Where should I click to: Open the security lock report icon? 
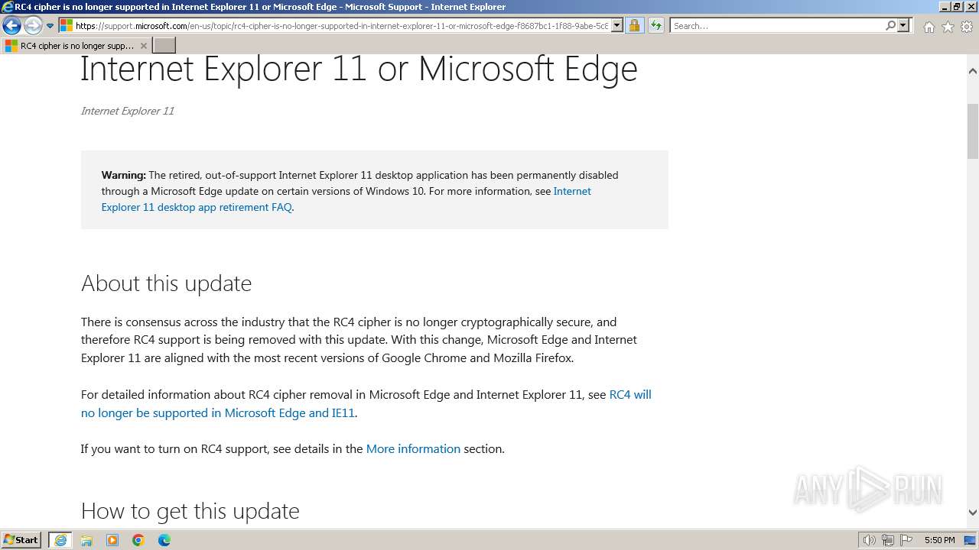[634, 26]
